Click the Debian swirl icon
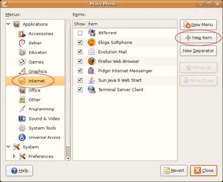This screenshot has width=223, height=182. pyautogui.click(x=22, y=43)
